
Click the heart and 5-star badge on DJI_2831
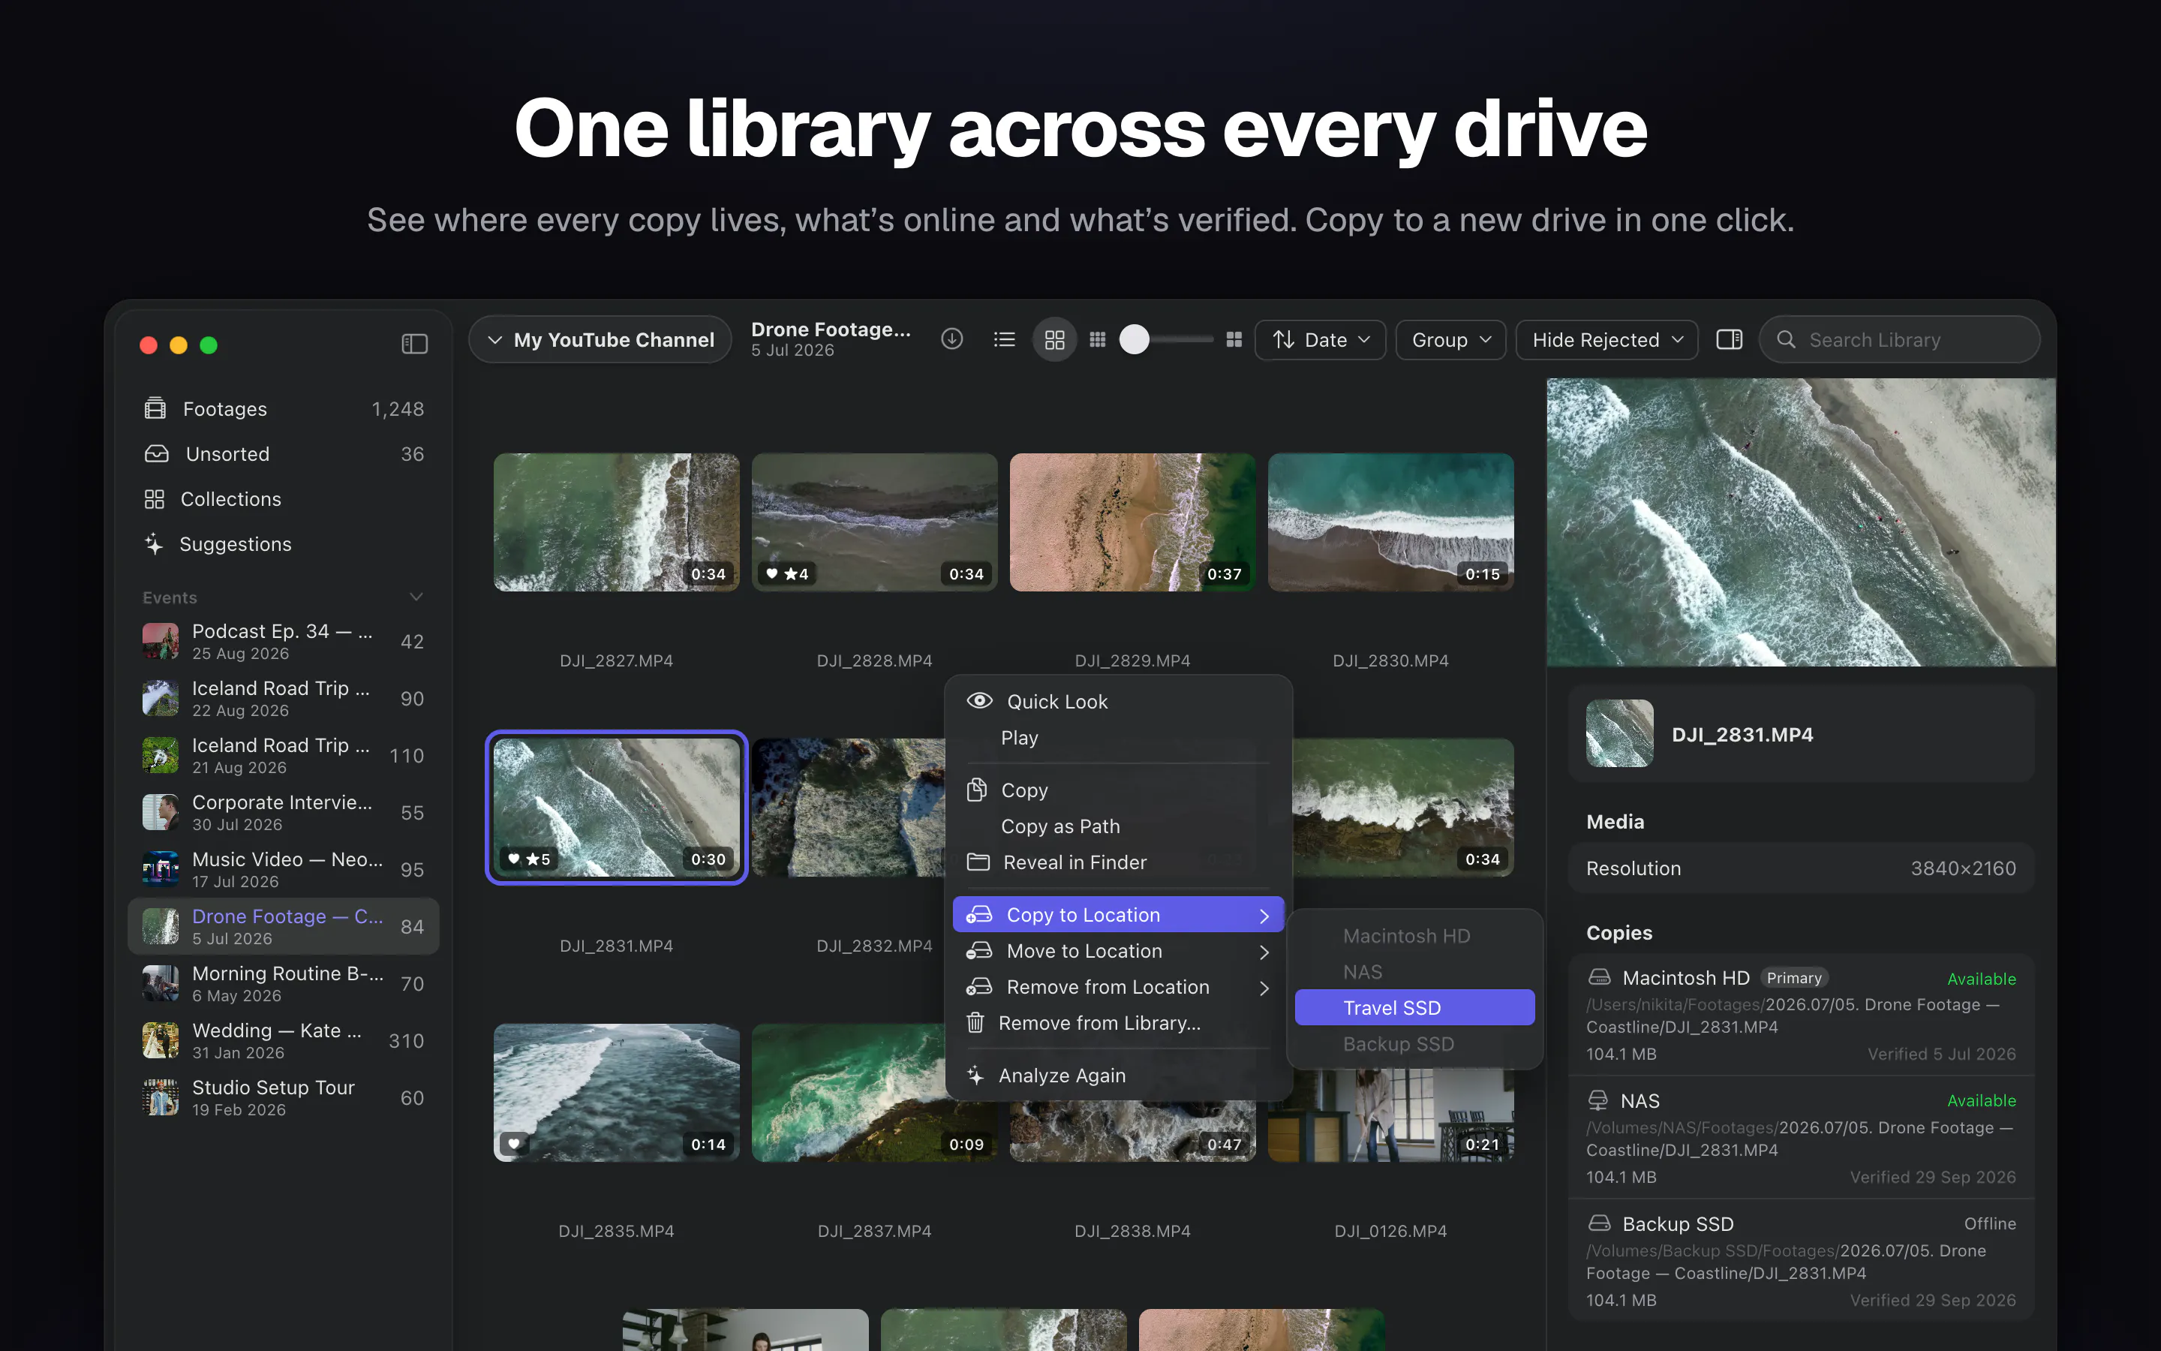click(529, 859)
